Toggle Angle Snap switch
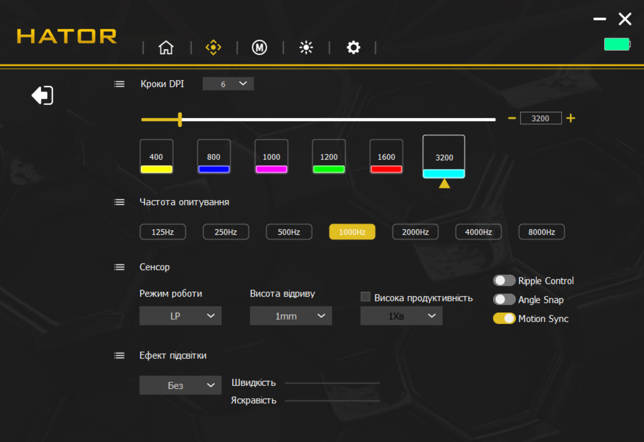Viewport: 644px width, 442px height. tap(504, 299)
